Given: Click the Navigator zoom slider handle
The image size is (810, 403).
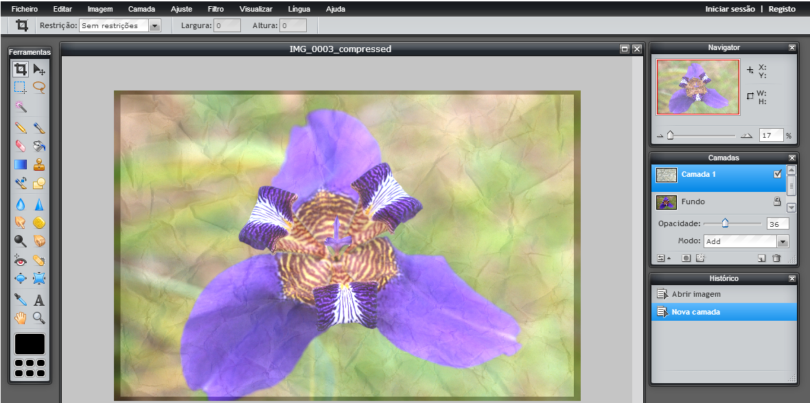Looking at the screenshot, I should click(x=670, y=135).
